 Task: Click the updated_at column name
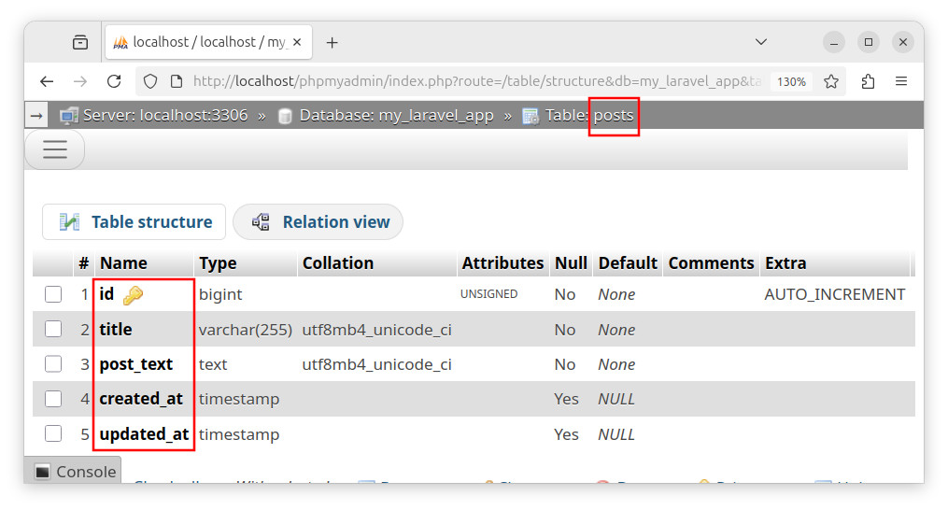tap(144, 433)
